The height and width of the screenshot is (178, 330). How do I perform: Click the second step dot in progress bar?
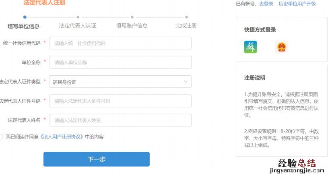pos(78,17)
